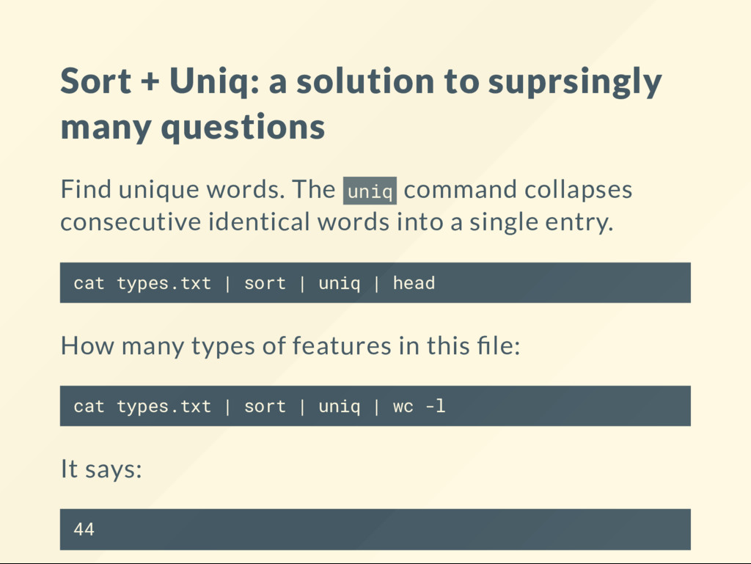Click 'It says:' text
The height and width of the screenshot is (564, 751).
tap(101, 469)
